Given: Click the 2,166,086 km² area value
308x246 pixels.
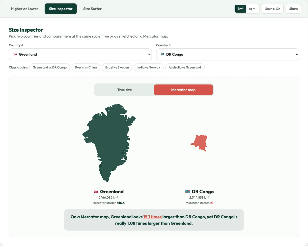Looking at the screenshot, I should click(109, 198).
